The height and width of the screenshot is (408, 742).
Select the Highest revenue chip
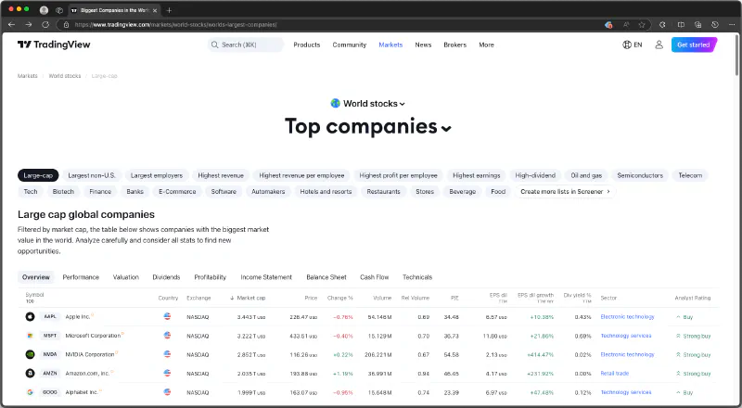pyautogui.click(x=221, y=175)
